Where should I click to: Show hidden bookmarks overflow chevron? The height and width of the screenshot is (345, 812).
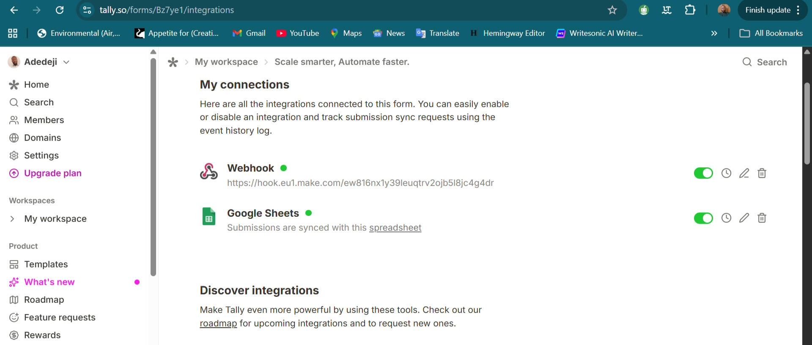point(714,33)
